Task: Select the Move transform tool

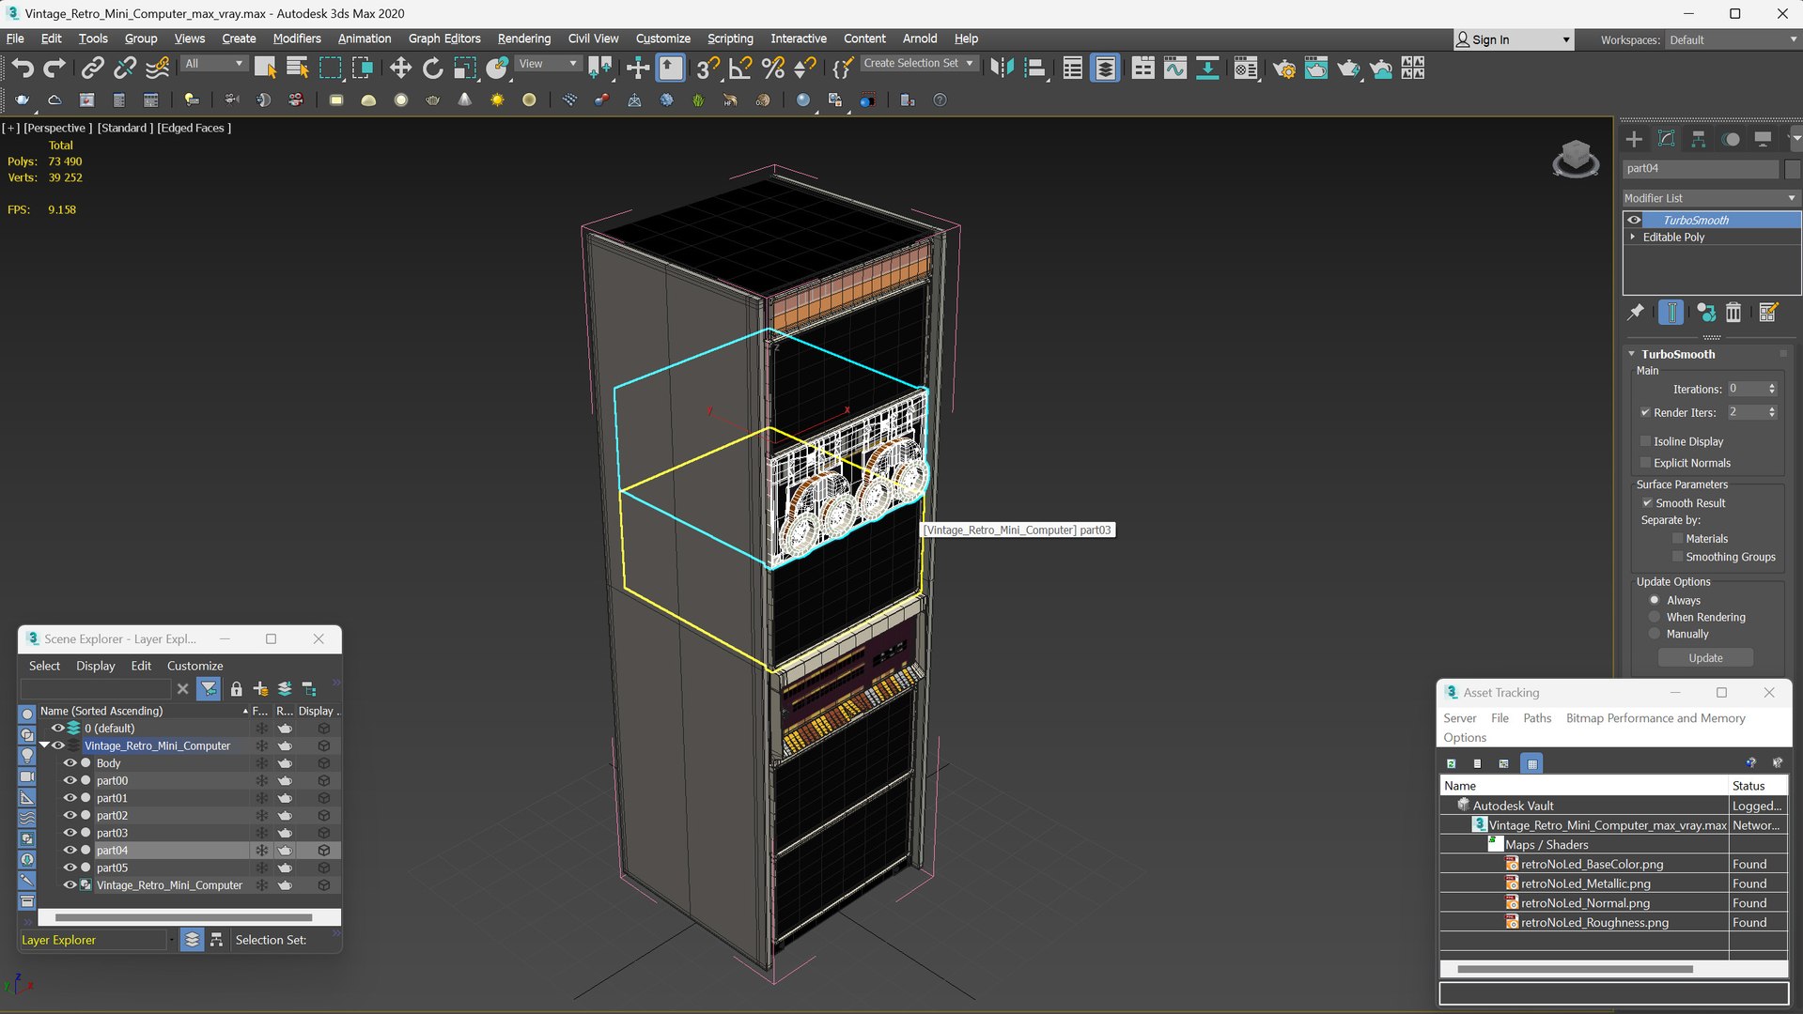Action: click(400, 68)
